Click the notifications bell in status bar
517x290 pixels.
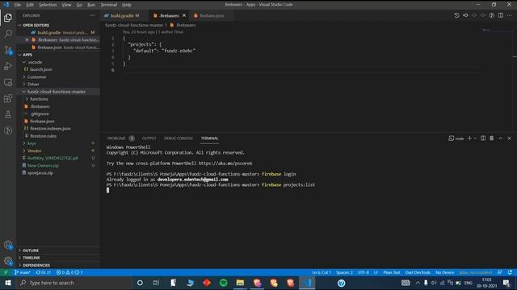coord(510,272)
